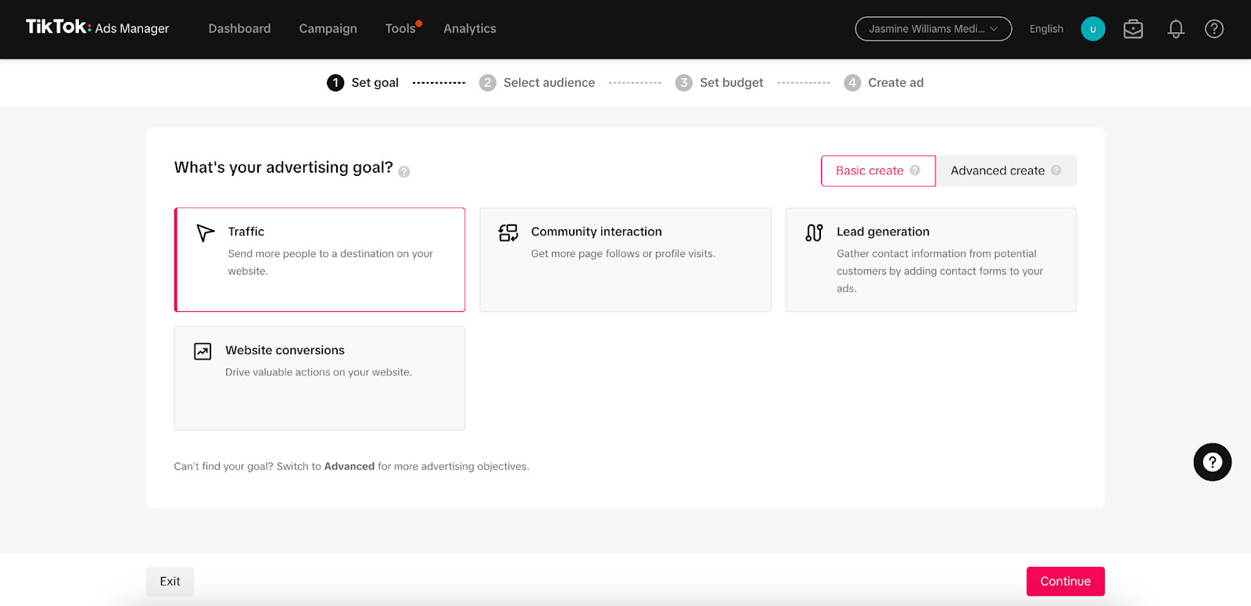Viewport: 1251px width, 606px height.
Task: Open the notifications bell icon
Action: tap(1175, 29)
